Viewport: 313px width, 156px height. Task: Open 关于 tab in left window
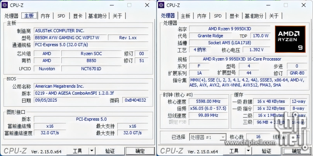(x=117, y=16)
